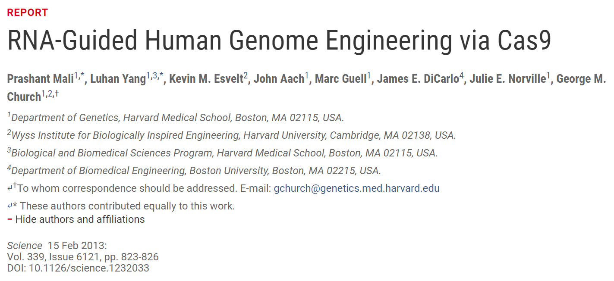Click superscript 3 after Luhan Yang
614x281 pixels.
154,76
